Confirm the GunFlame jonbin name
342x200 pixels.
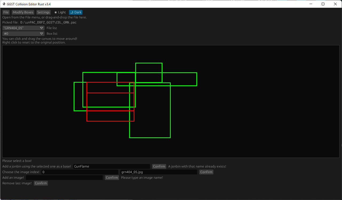(x=159, y=166)
